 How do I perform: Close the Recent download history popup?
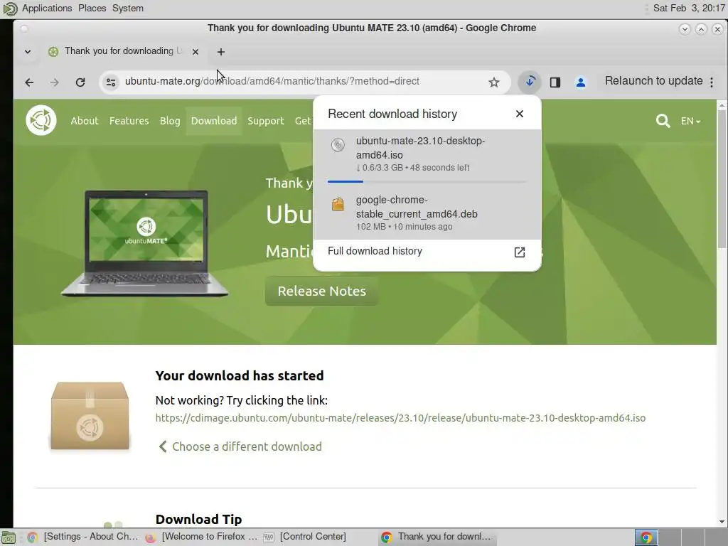coord(520,114)
